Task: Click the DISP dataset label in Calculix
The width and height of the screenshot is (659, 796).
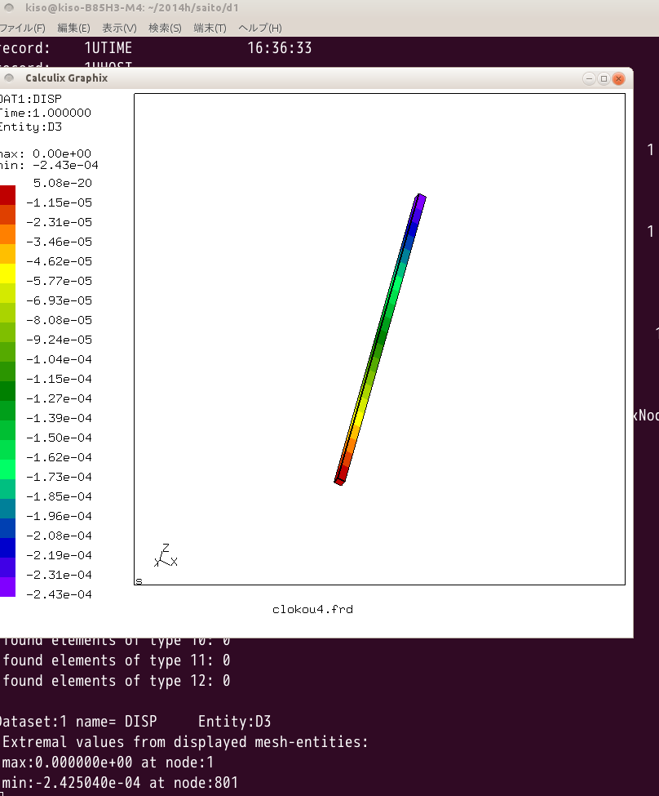Action: (31, 99)
